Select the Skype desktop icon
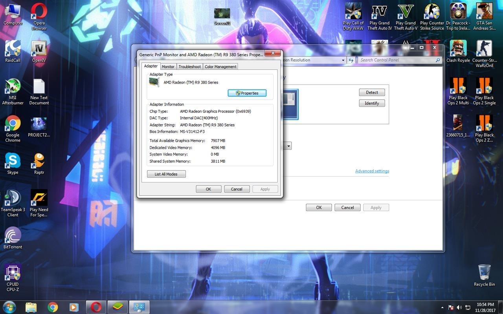 point(13,164)
